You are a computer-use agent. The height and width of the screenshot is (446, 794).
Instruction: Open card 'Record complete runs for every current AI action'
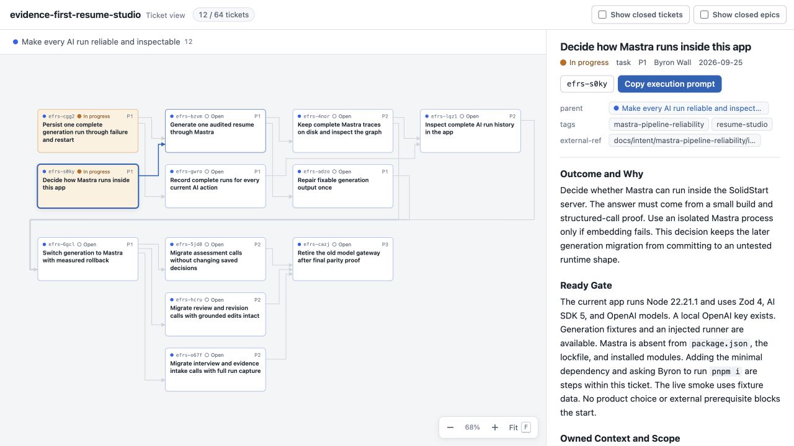tap(215, 186)
